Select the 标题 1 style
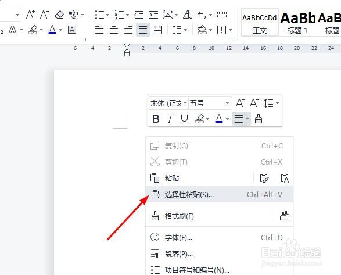This screenshot has height=275, width=341. coord(298,22)
